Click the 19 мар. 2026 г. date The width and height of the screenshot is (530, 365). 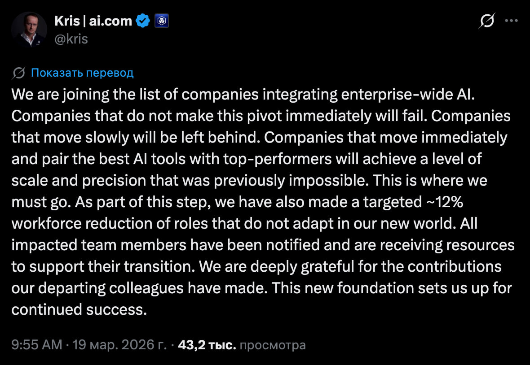pyautogui.click(x=119, y=345)
